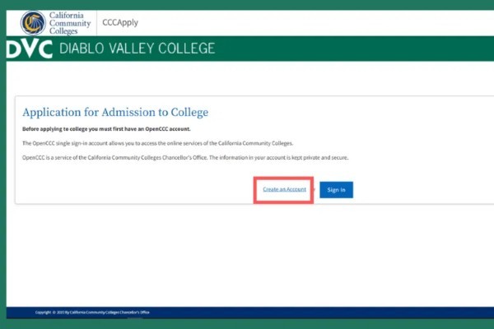The width and height of the screenshot is (494, 329).
Task: Click the California Community Colleges seal icon
Action: 33,22
